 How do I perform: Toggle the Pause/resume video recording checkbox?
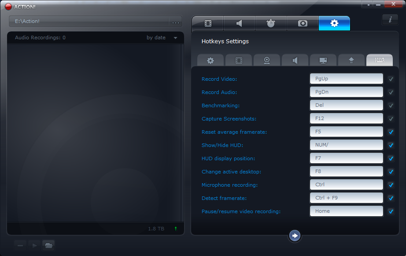point(391,211)
